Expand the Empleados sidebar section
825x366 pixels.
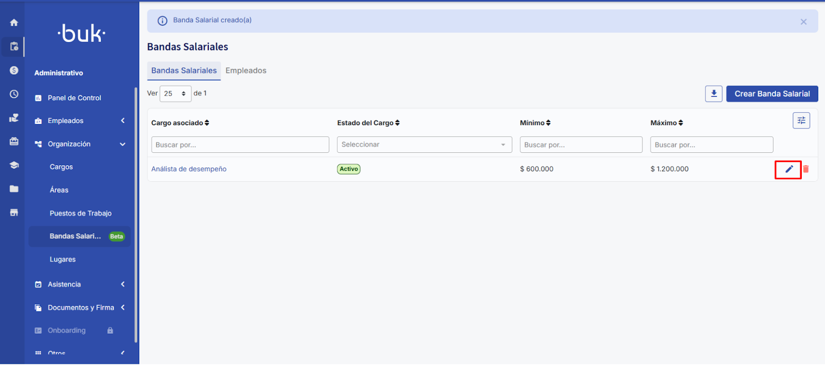(123, 121)
